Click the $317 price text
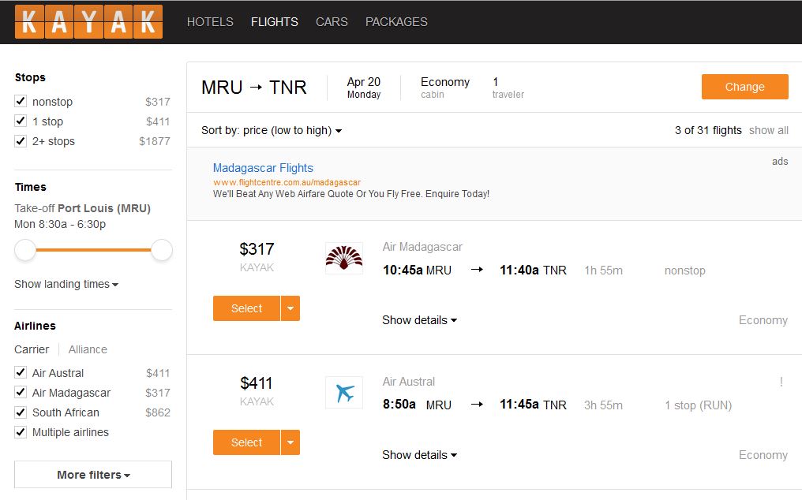Screen dimensions: 802x500 [257, 249]
